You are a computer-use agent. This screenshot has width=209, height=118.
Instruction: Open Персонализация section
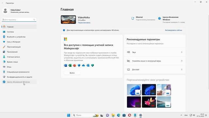pyautogui.click(x=19, y=47)
